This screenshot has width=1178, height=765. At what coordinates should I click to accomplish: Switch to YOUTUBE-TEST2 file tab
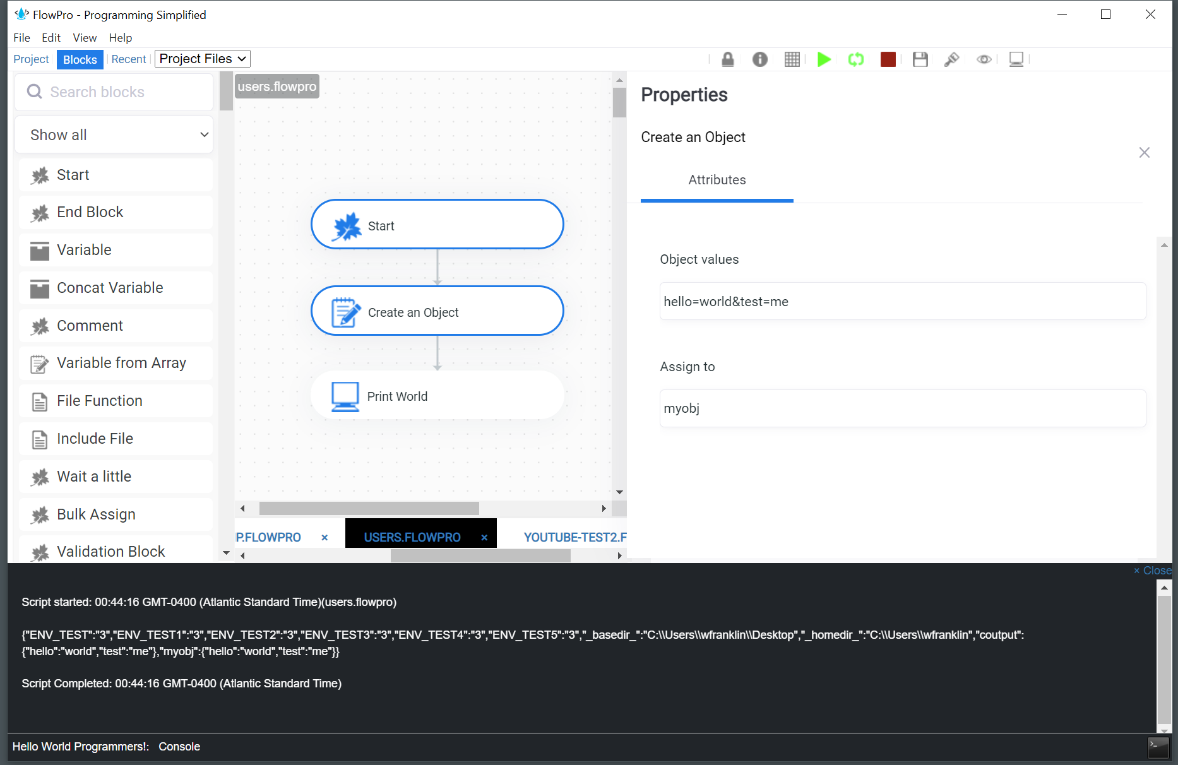click(575, 537)
